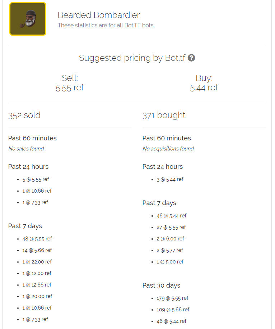Click the No sales found message
The image size is (275, 329).
[27, 149]
